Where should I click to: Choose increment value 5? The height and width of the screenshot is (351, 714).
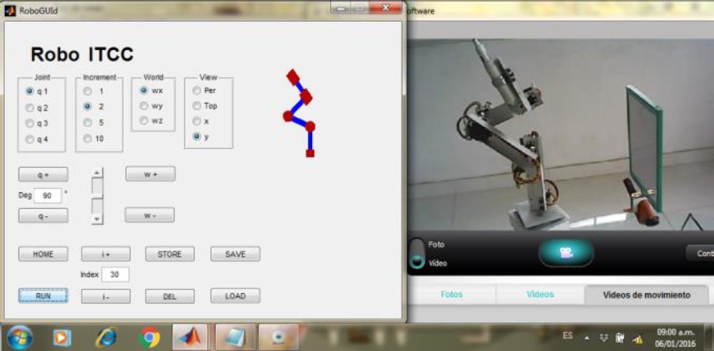click(87, 123)
